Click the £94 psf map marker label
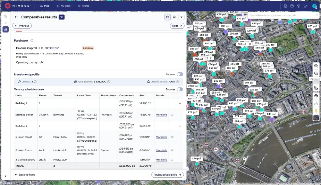 click(x=250, y=83)
